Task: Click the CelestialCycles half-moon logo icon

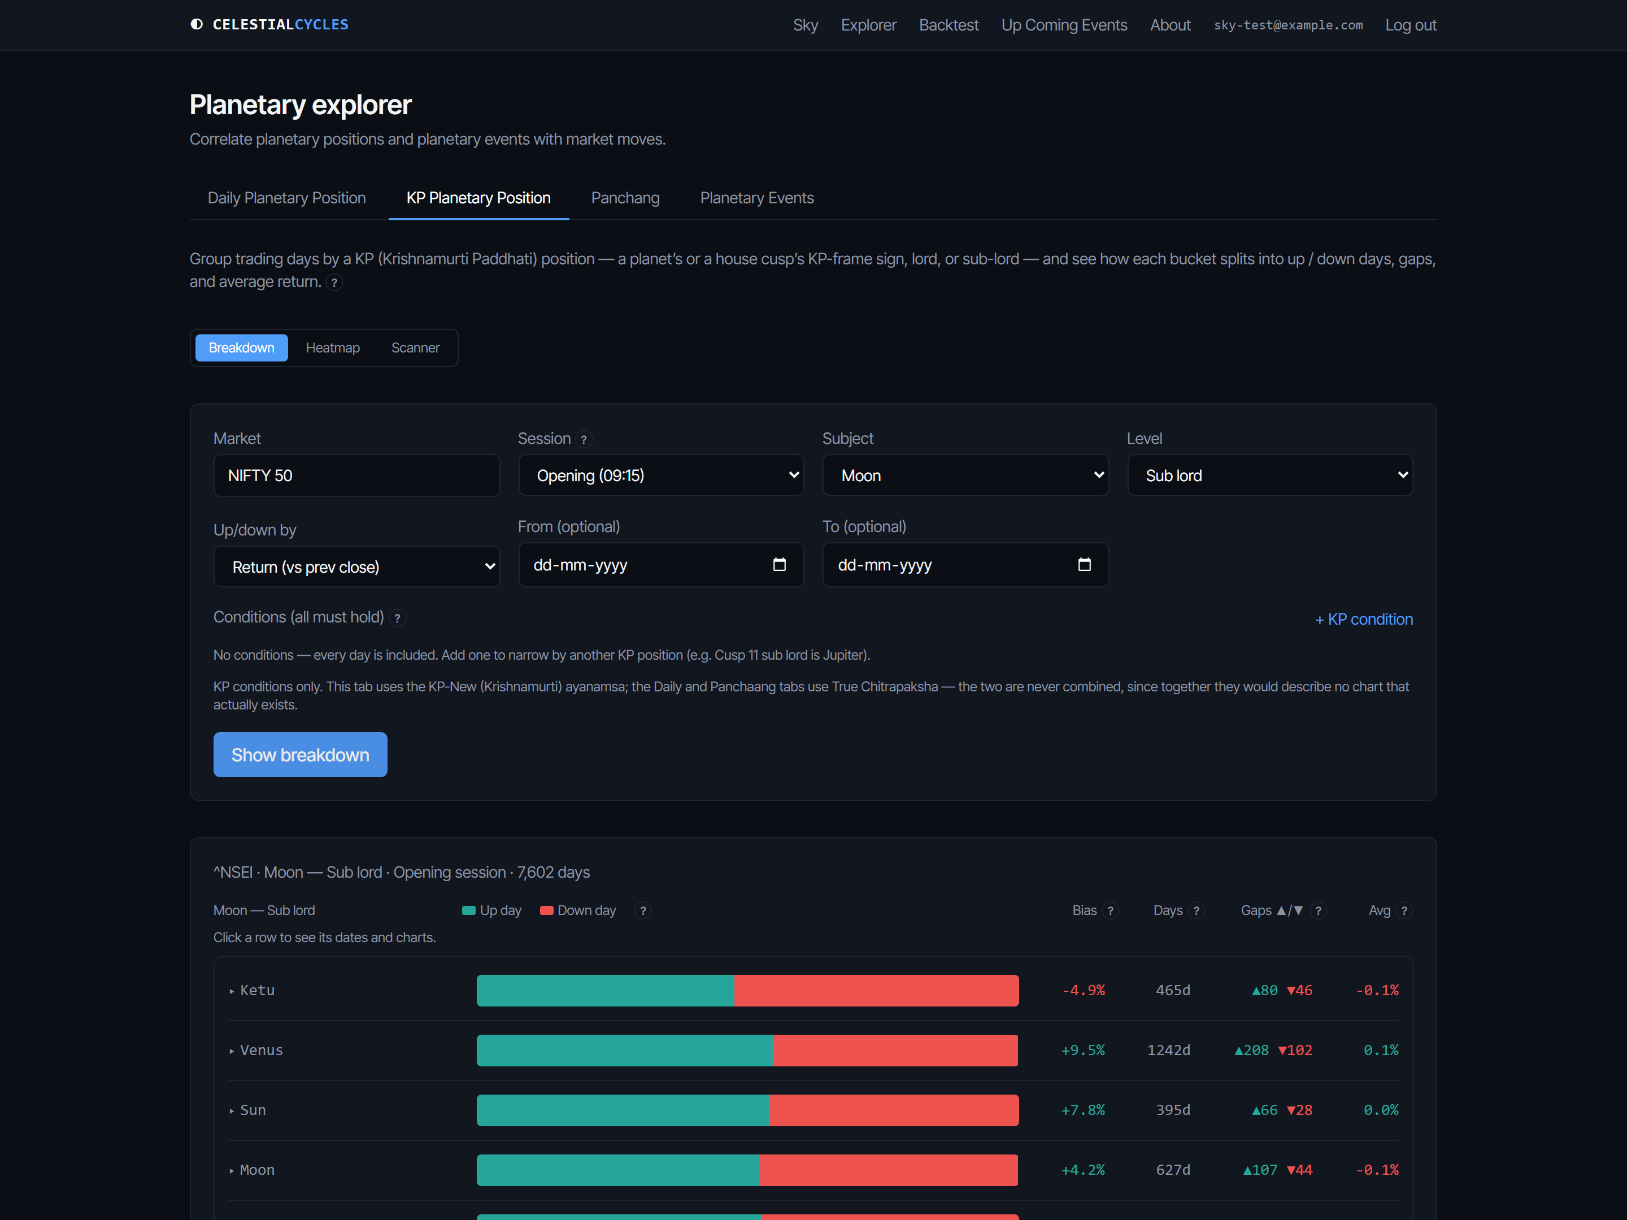Action: point(197,24)
